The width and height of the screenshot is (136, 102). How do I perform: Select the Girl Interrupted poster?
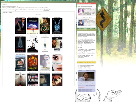(x=57, y=63)
